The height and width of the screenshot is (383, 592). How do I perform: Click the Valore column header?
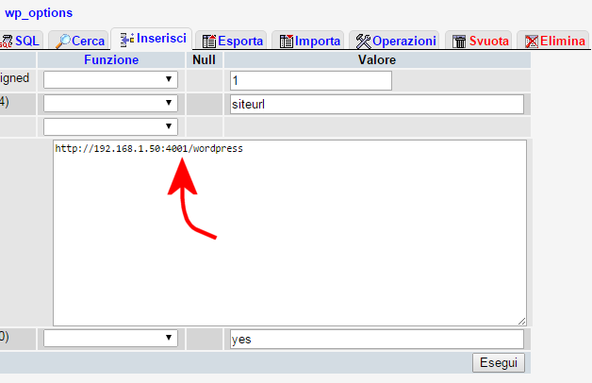coord(377,59)
